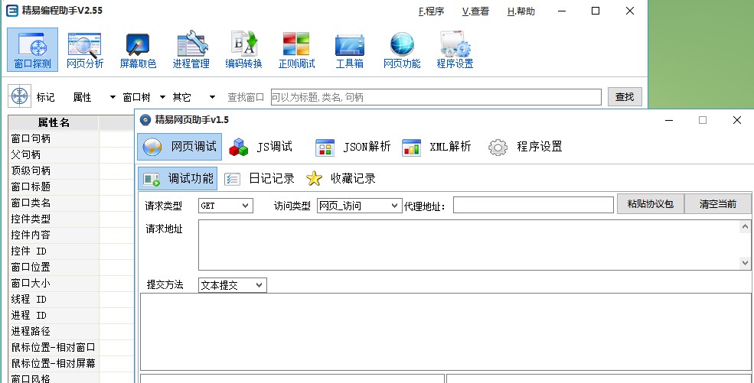Maximize the 精易网页助手 window
Image resolution: width=754 pixels, height=383 pixels.
click(703, 120)
